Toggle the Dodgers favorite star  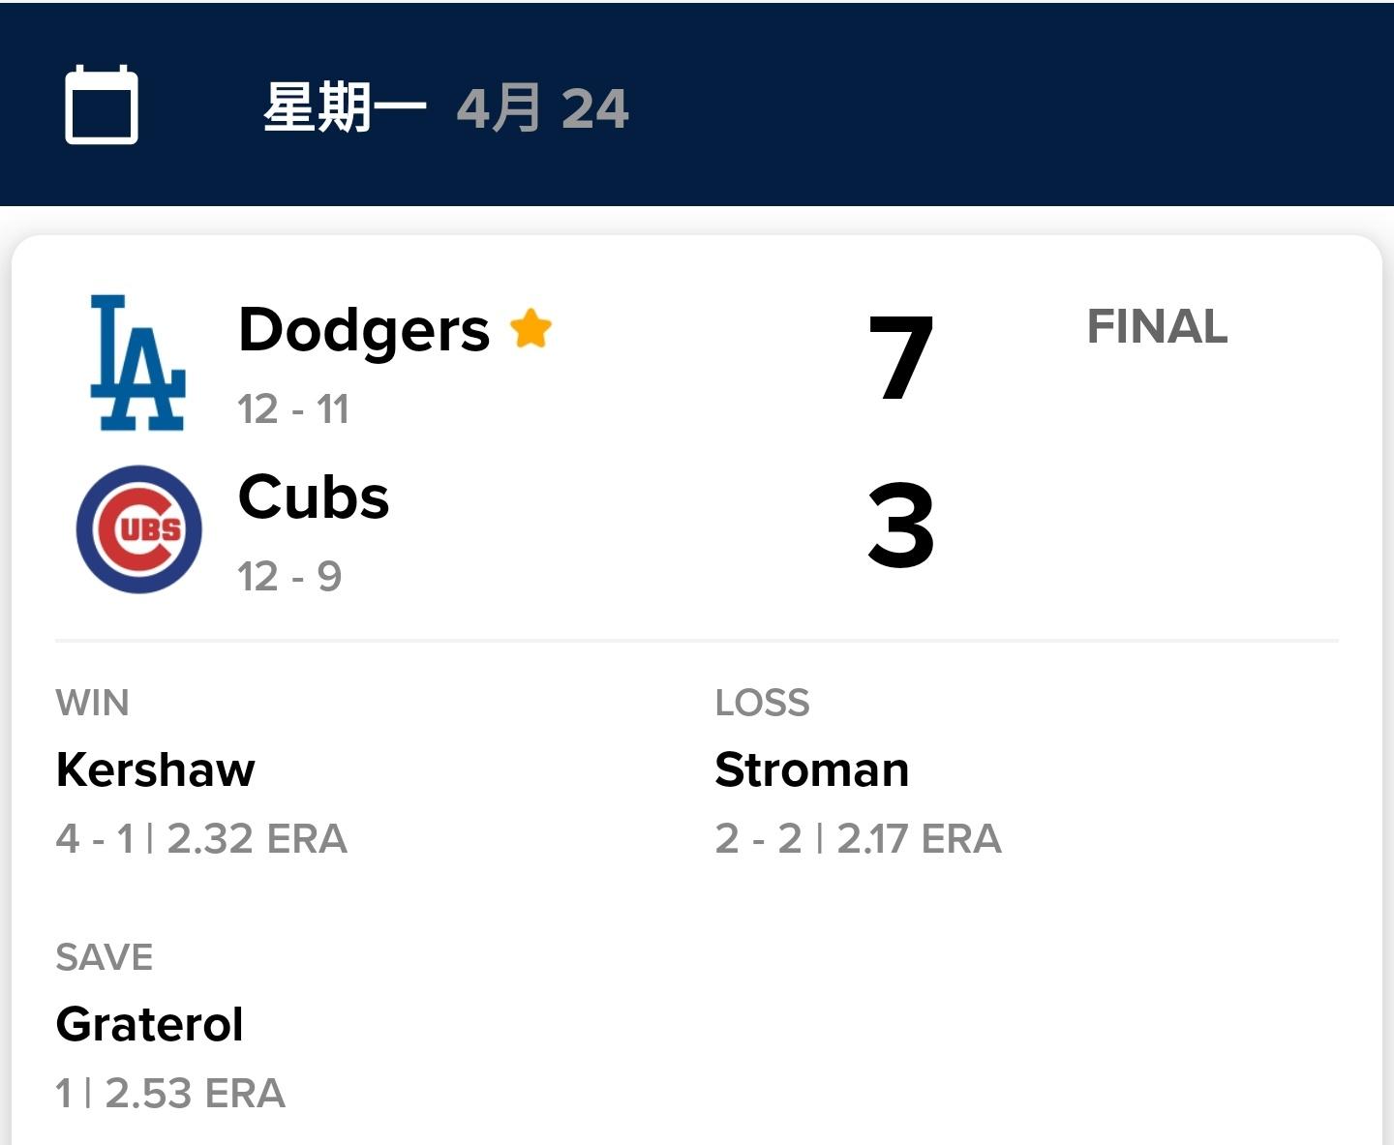[x=530, y=329]
